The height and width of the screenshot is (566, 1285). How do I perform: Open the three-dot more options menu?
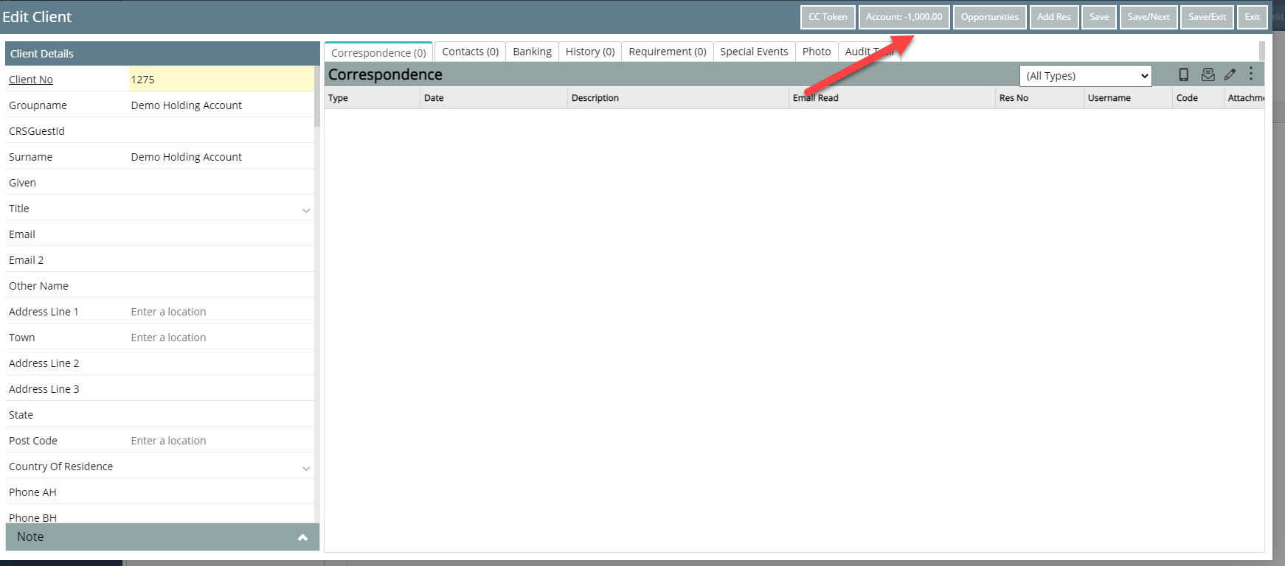coord(1250,74)
